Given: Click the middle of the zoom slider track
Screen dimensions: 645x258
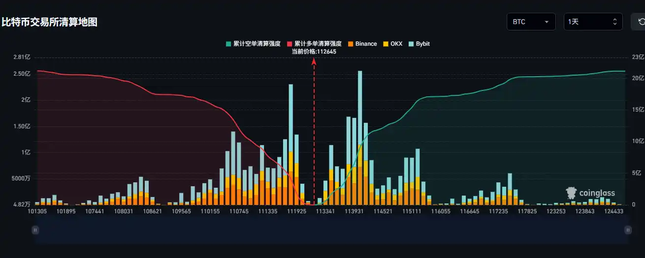Looking at the screenshot, I should point(331,229).
